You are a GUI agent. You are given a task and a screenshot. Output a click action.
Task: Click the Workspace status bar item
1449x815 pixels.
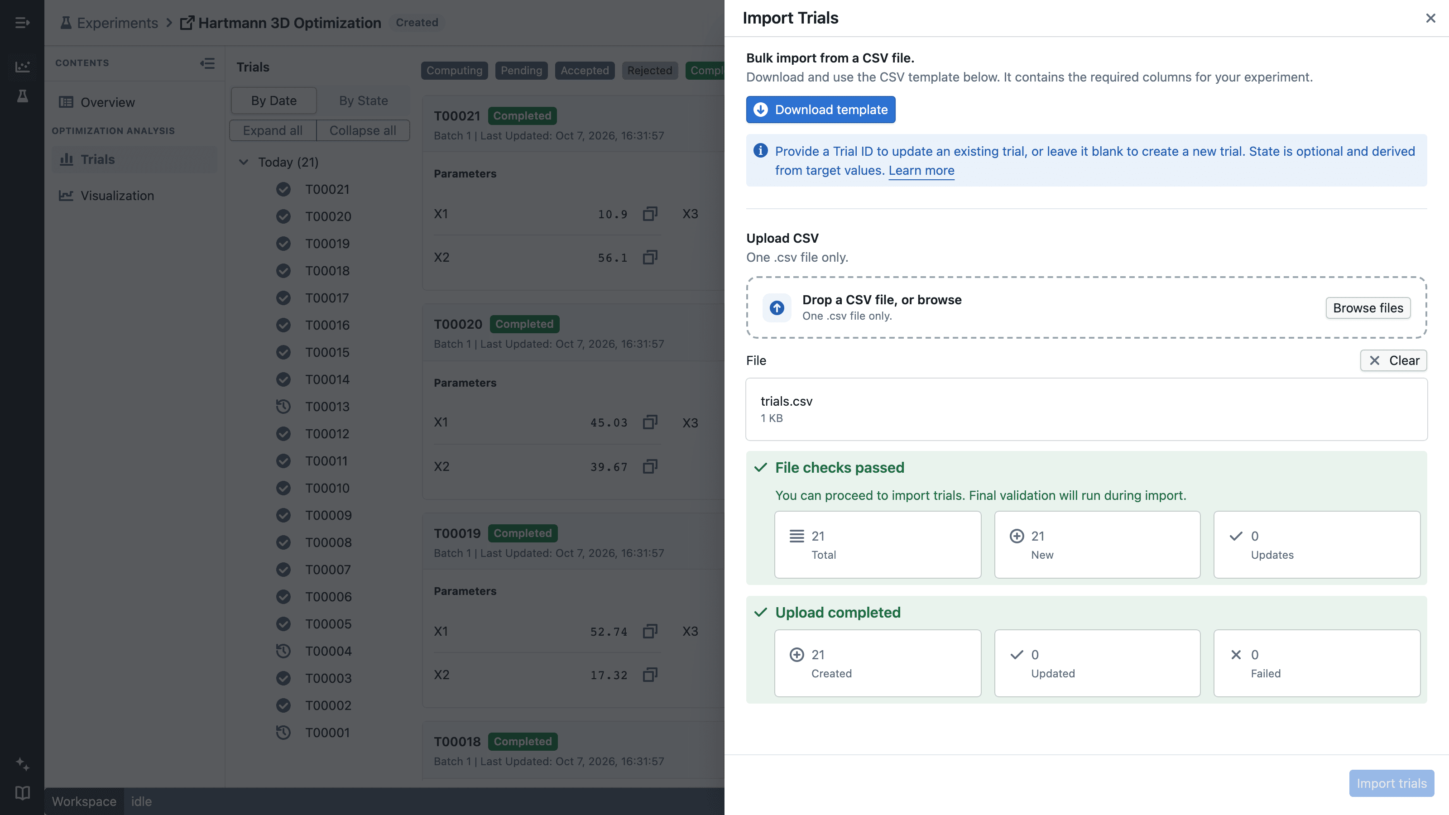point(84,801)
